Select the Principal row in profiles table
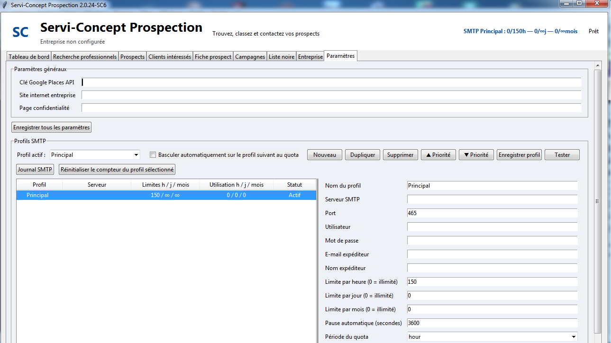 166,195
